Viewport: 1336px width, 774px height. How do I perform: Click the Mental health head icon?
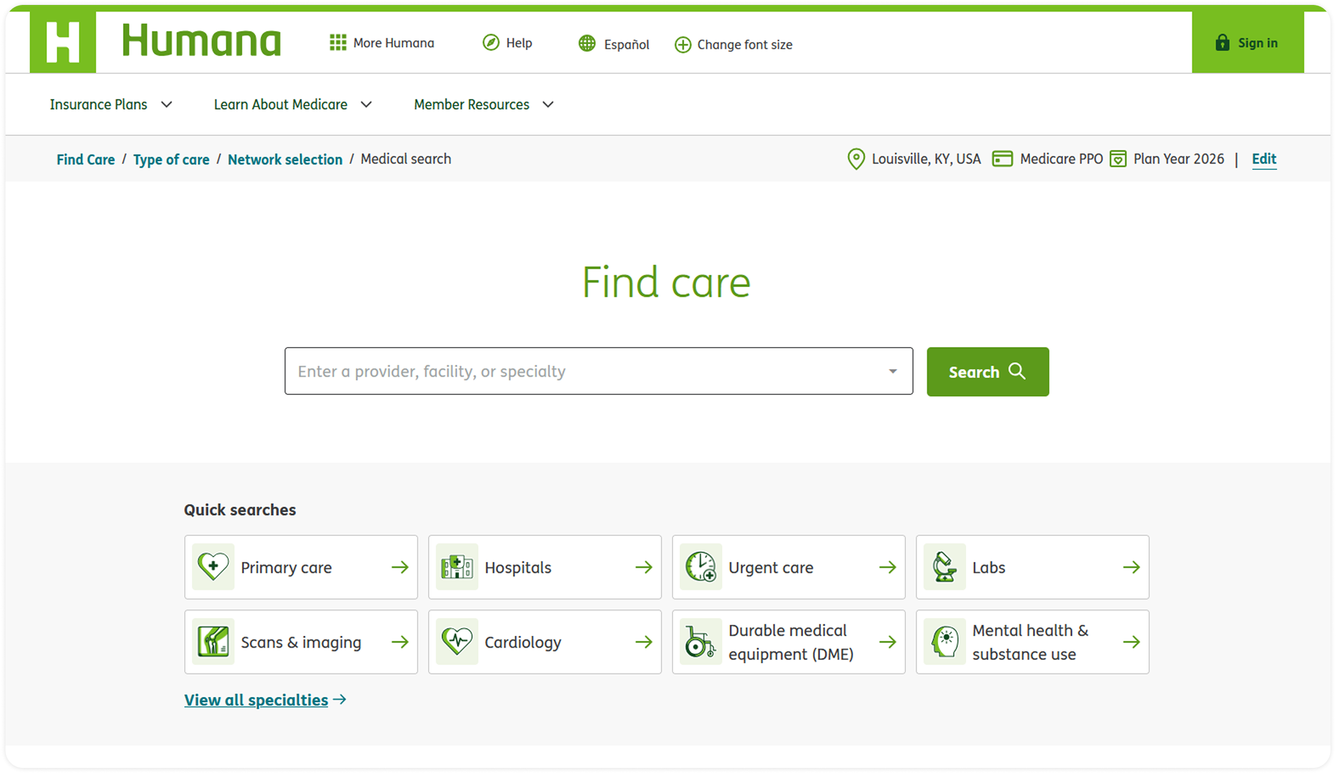[x=945, y=642]
